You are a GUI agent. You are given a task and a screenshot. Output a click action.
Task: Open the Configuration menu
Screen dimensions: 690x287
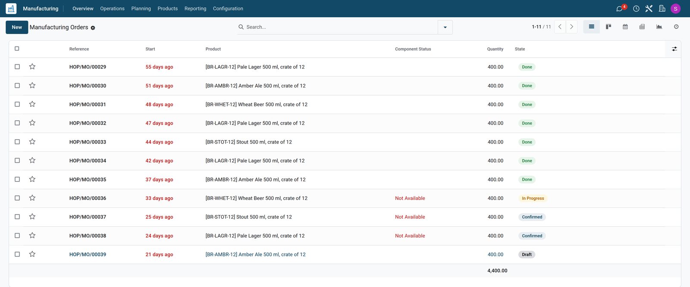pyautogui.click(x=228, y=9)
